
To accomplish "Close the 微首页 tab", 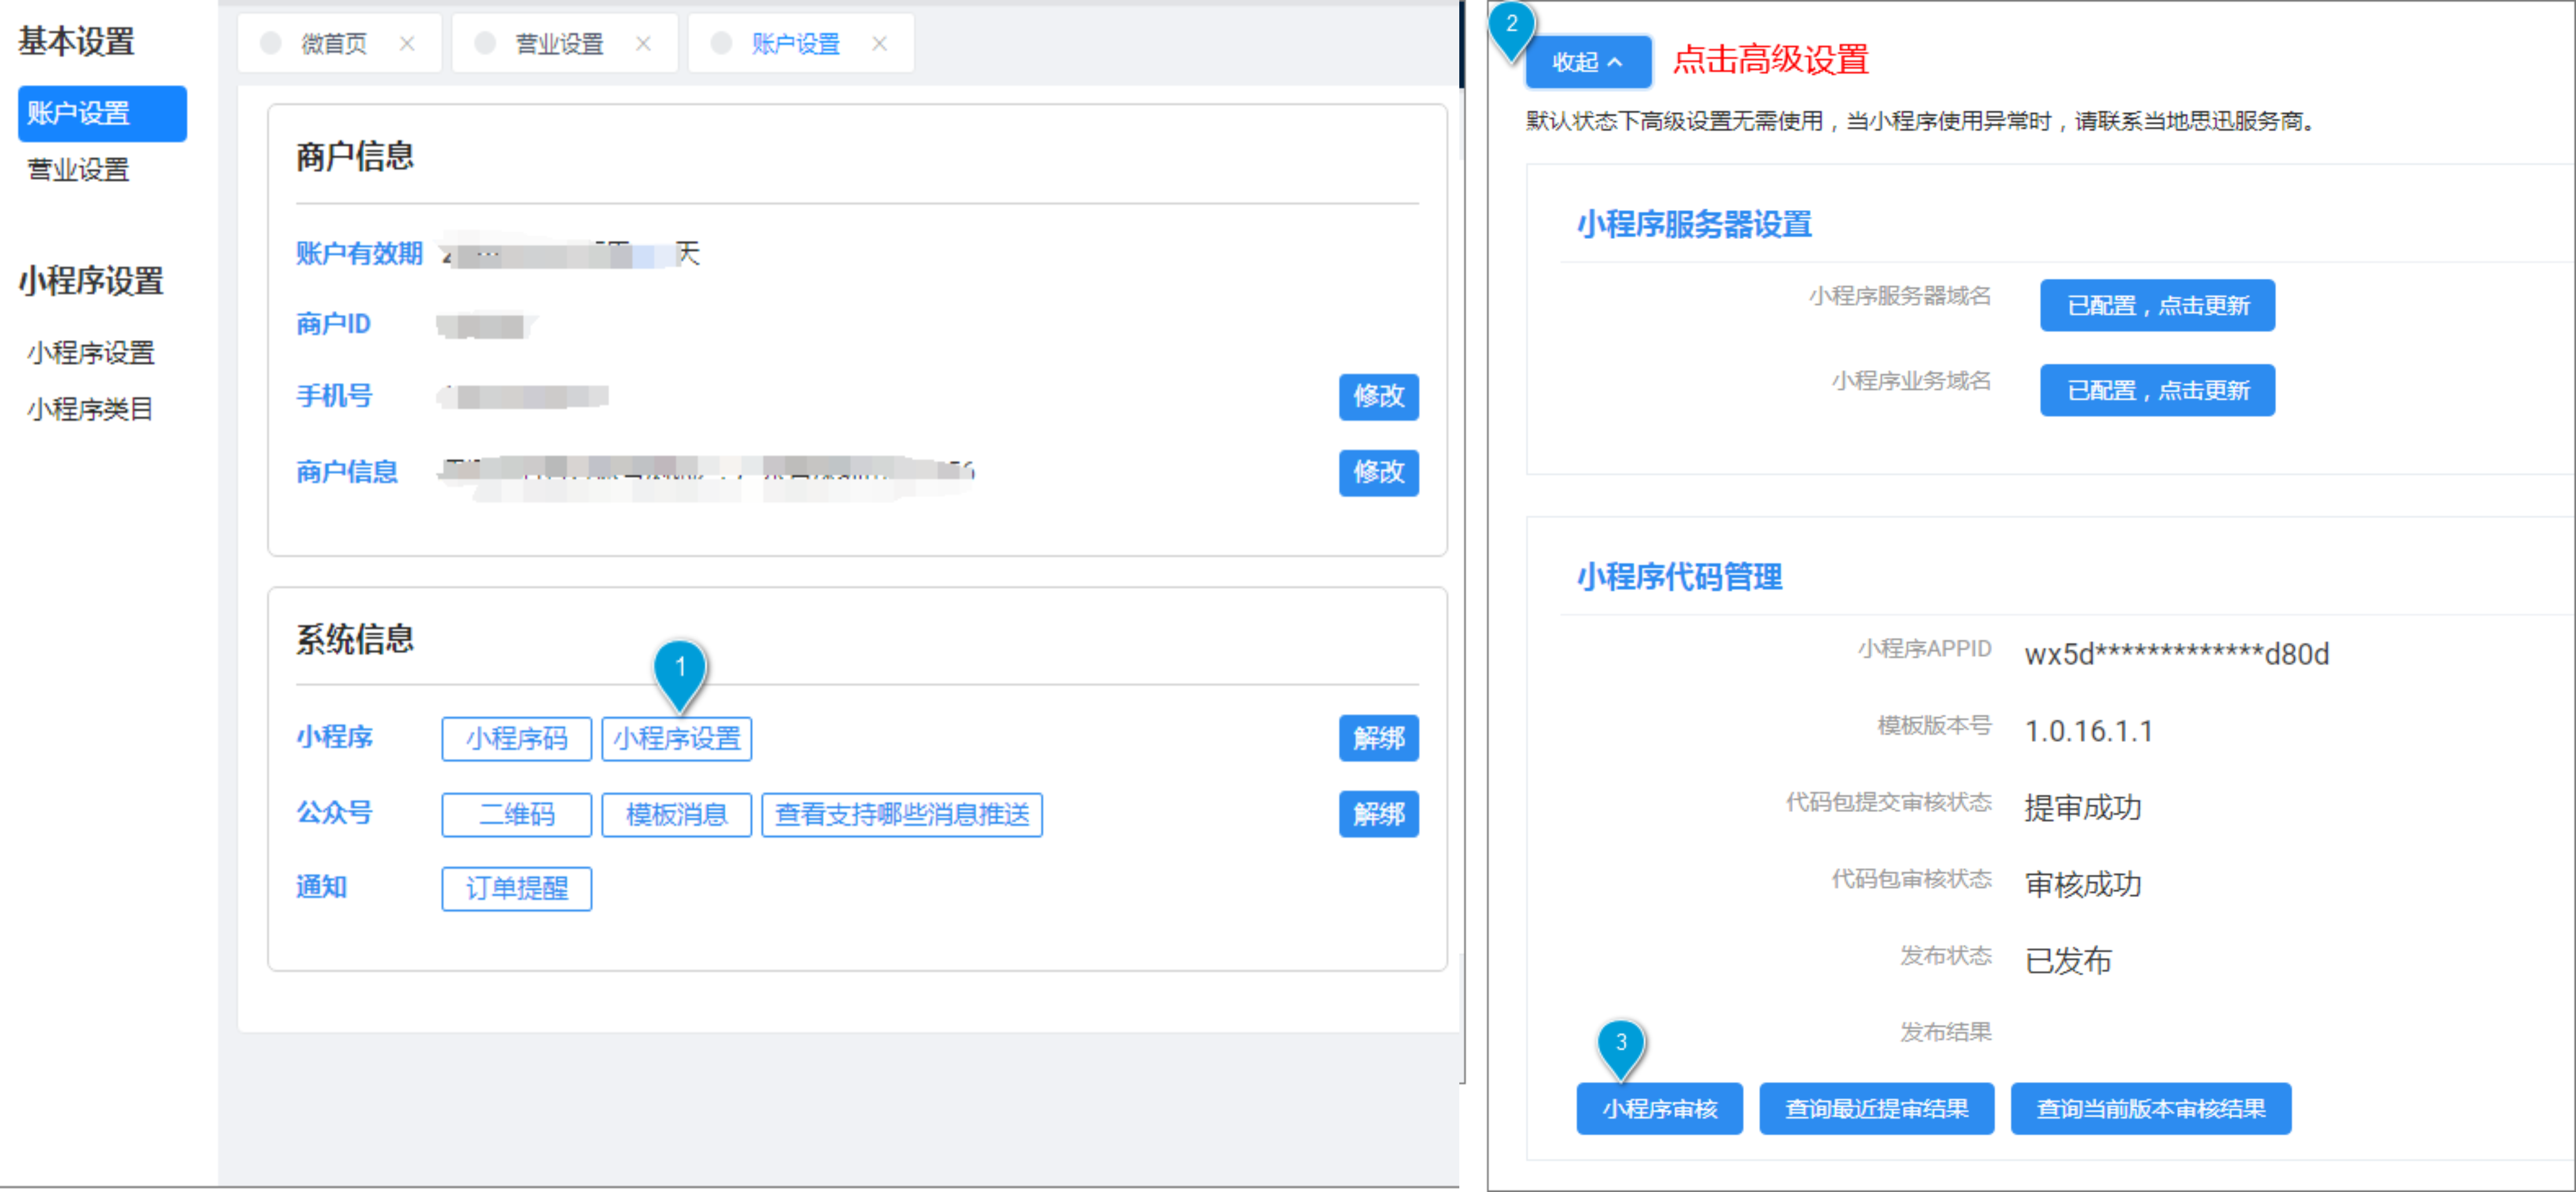I will coord(407,44).
